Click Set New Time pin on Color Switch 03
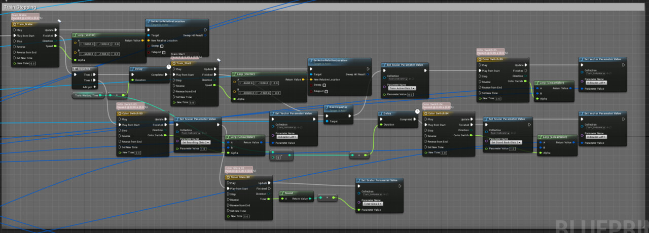649x233 pixels. [x=120, y=147]
